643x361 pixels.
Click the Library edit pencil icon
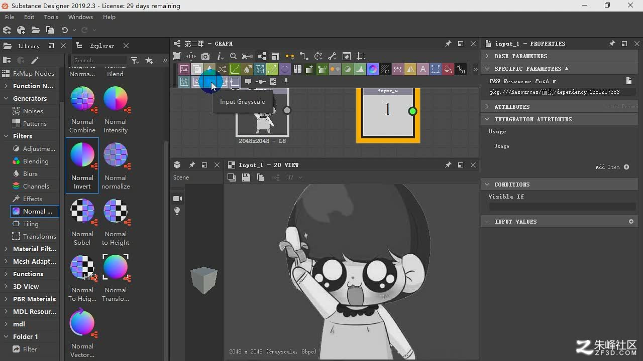(35, 60)
